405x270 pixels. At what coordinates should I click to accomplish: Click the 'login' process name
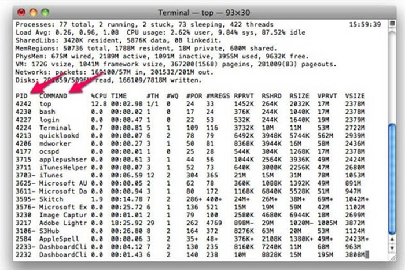click(49, 120)
